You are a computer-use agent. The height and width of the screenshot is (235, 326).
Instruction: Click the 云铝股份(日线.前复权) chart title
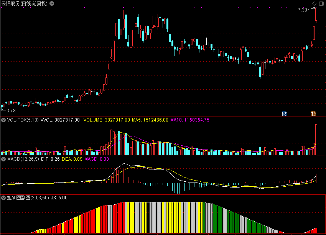(25, 3)
